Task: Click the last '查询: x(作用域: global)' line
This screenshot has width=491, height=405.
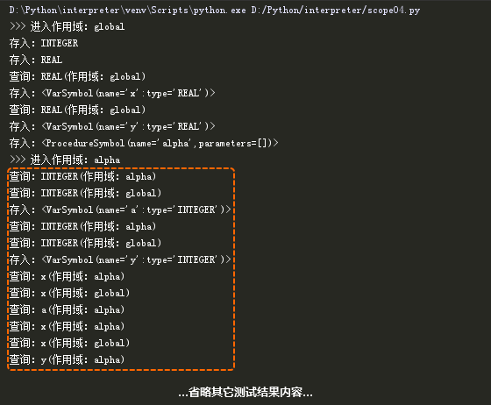Action: click(x=69, y=343)
